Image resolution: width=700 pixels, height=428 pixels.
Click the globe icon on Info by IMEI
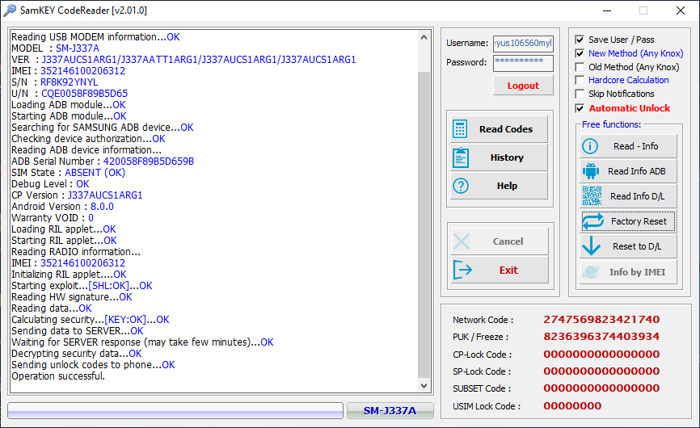tap(591, 271)
